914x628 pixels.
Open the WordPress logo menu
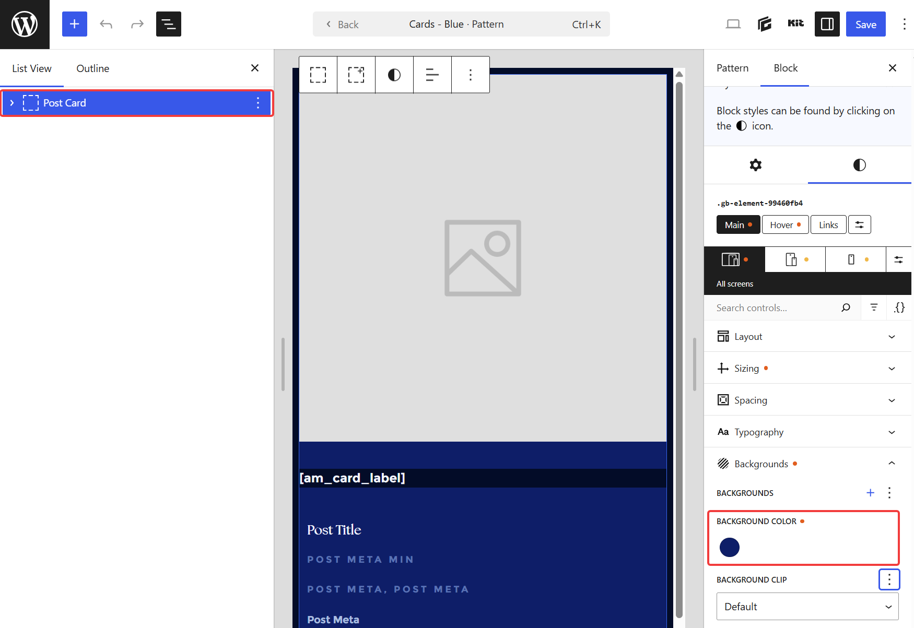[x=25, y=25]
